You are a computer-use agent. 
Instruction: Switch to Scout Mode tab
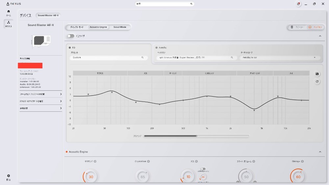coord(120,27)
